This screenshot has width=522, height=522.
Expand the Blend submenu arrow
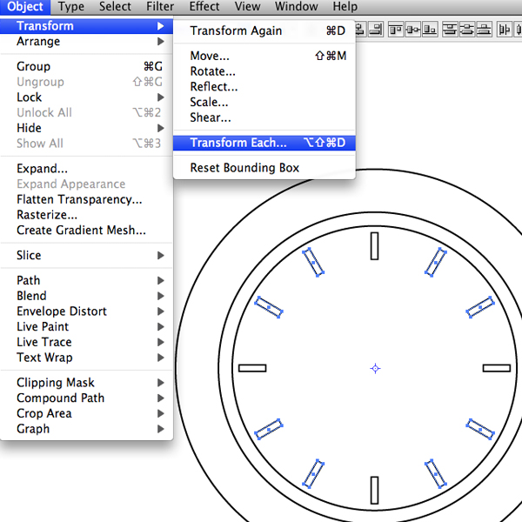(161, 296)
